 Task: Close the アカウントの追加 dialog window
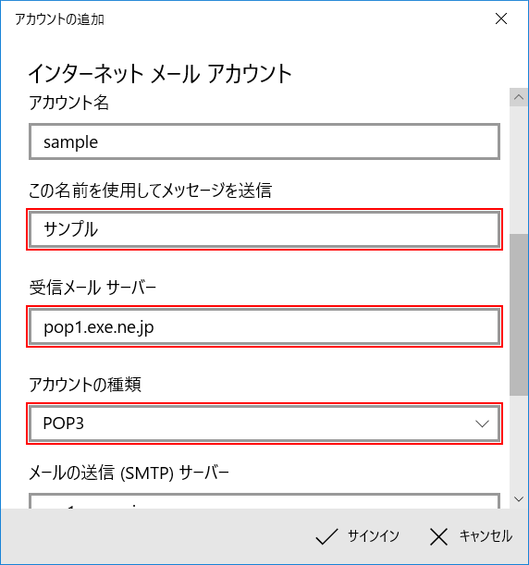pos(501,18)
